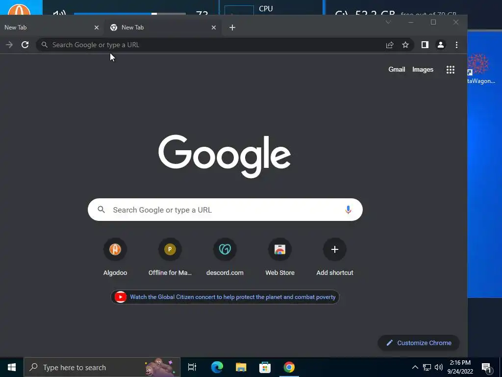
Task: Open the Web Store shortcut
Action: click(x=280, y=257)
